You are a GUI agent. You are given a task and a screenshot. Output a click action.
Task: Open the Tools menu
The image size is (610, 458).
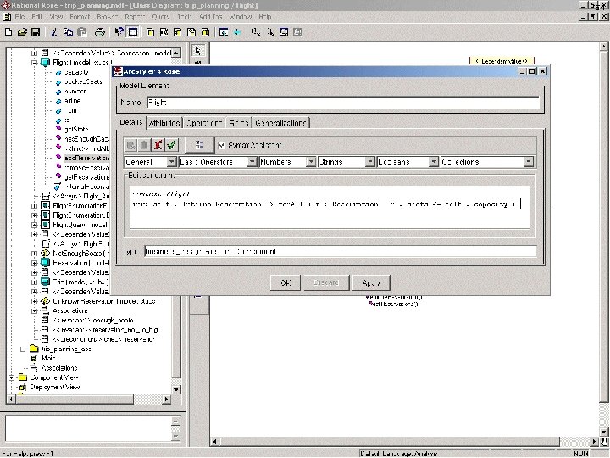(x=185, y=17)
